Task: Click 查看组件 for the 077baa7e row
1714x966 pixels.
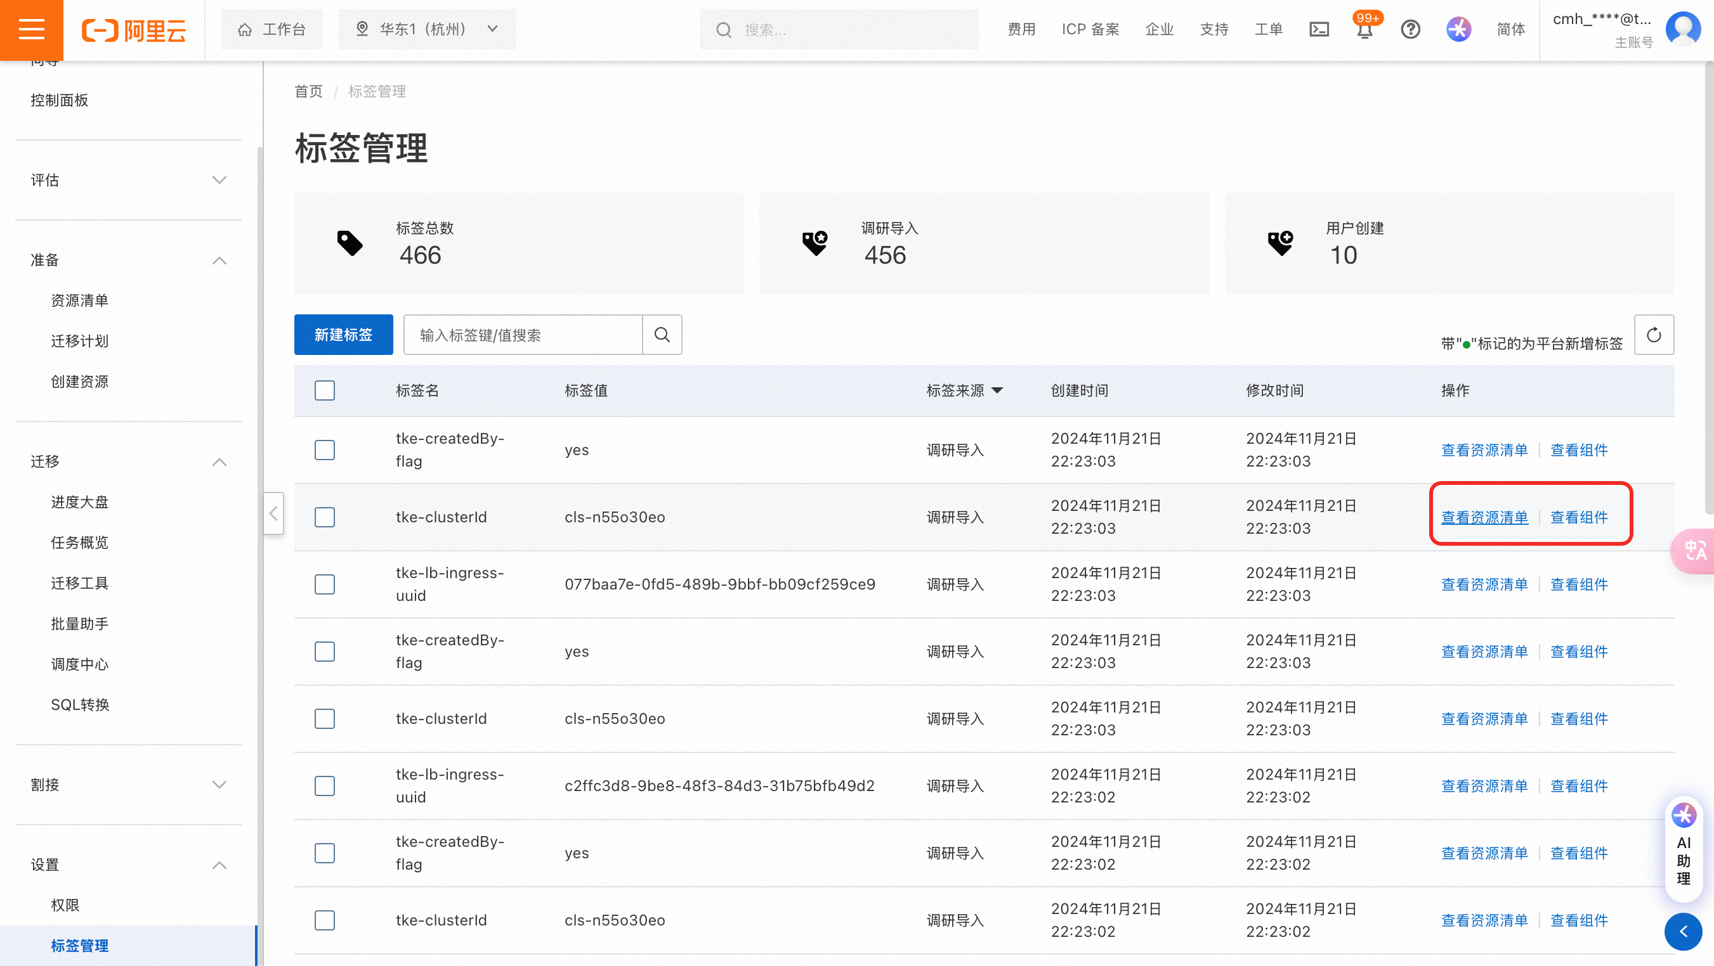Action: click(1579, 584)
